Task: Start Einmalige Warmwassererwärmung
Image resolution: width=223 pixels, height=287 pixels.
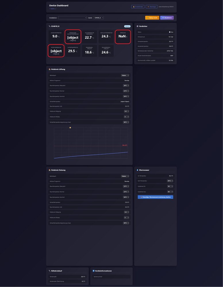Action: point(155,197)
